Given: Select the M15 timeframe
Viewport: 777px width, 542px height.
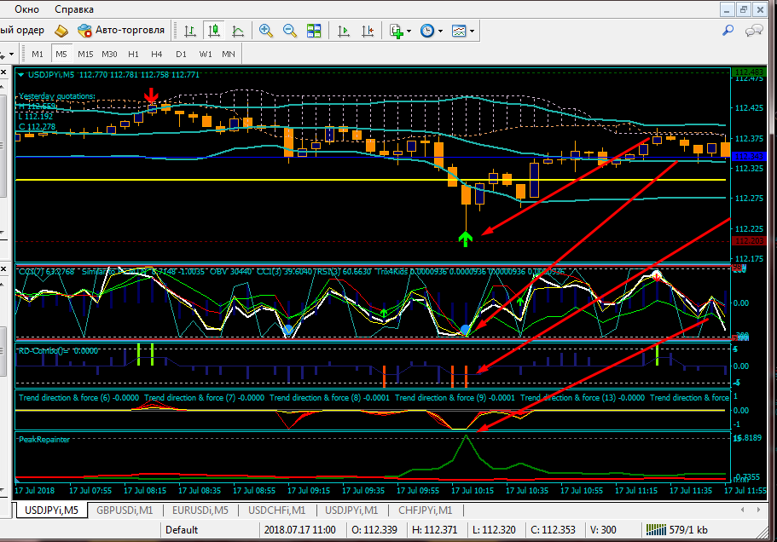Looking at the screenshot, I should [x=85, y=54].
